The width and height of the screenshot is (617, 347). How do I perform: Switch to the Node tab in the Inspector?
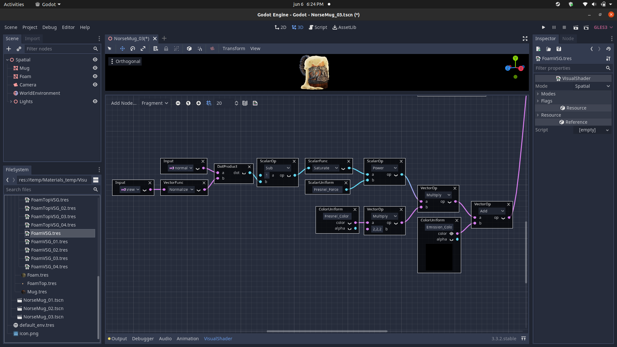[568, 38]
